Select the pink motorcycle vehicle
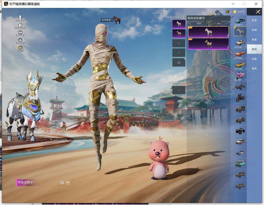 [240, 76]
